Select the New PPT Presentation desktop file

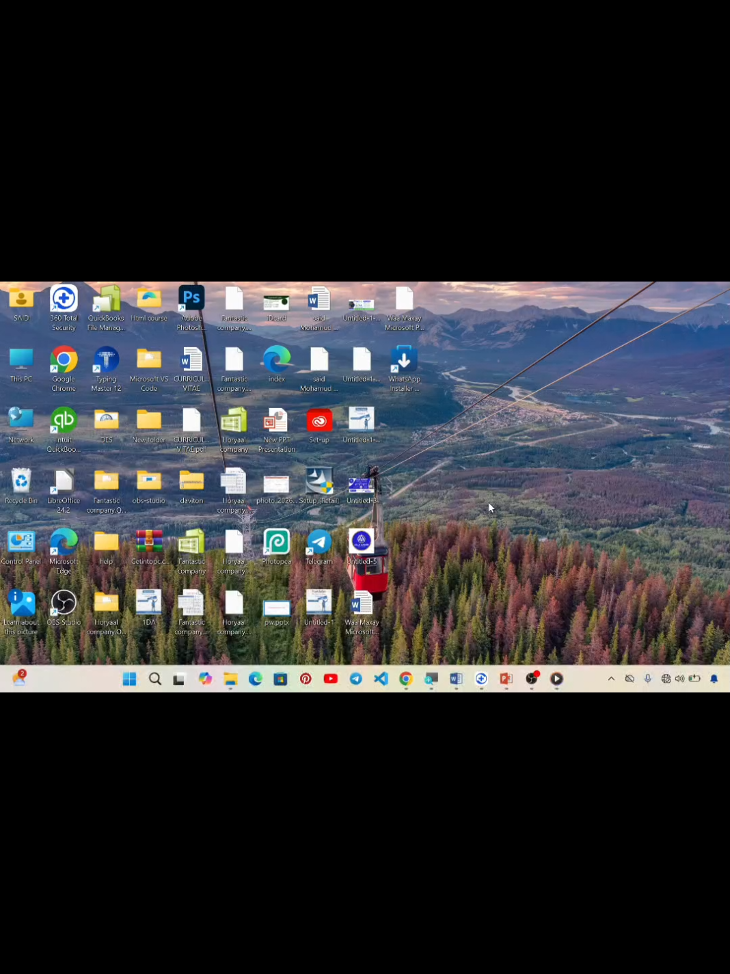click(277, 430)
